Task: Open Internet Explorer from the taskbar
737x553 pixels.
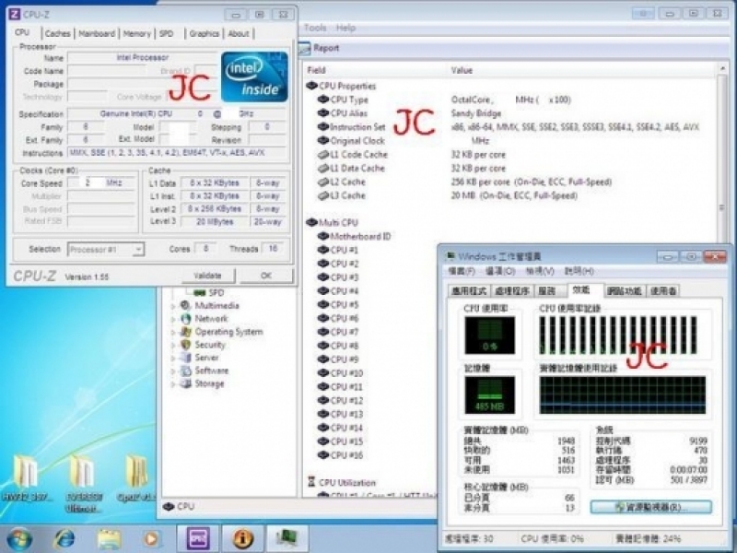Action: [x=64, y=537]
